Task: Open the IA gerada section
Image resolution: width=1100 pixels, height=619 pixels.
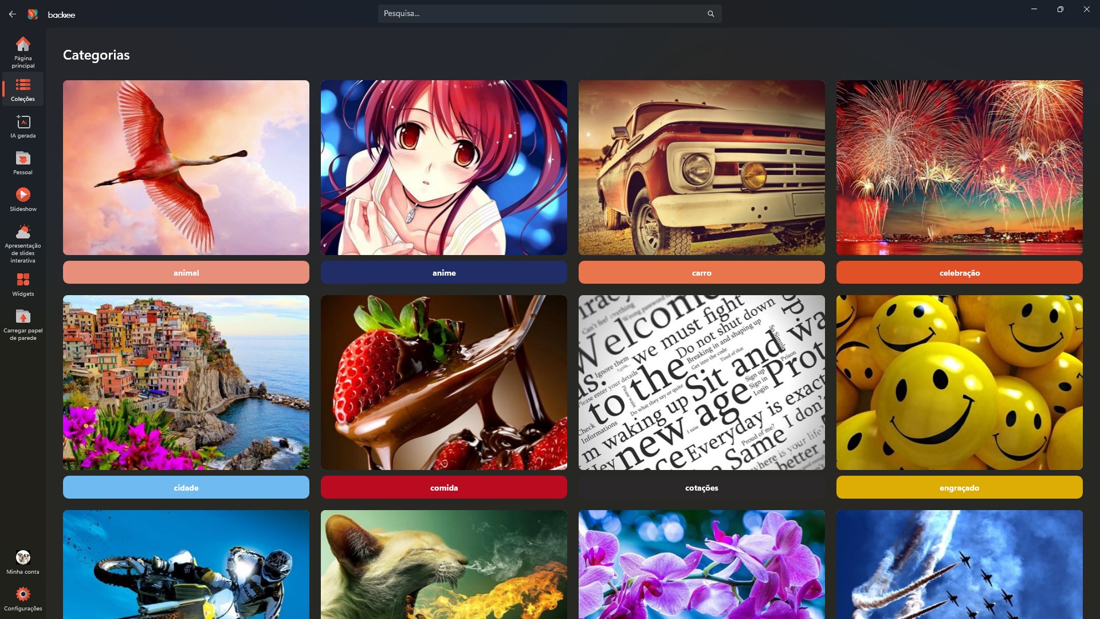Action: click(23, 122)
